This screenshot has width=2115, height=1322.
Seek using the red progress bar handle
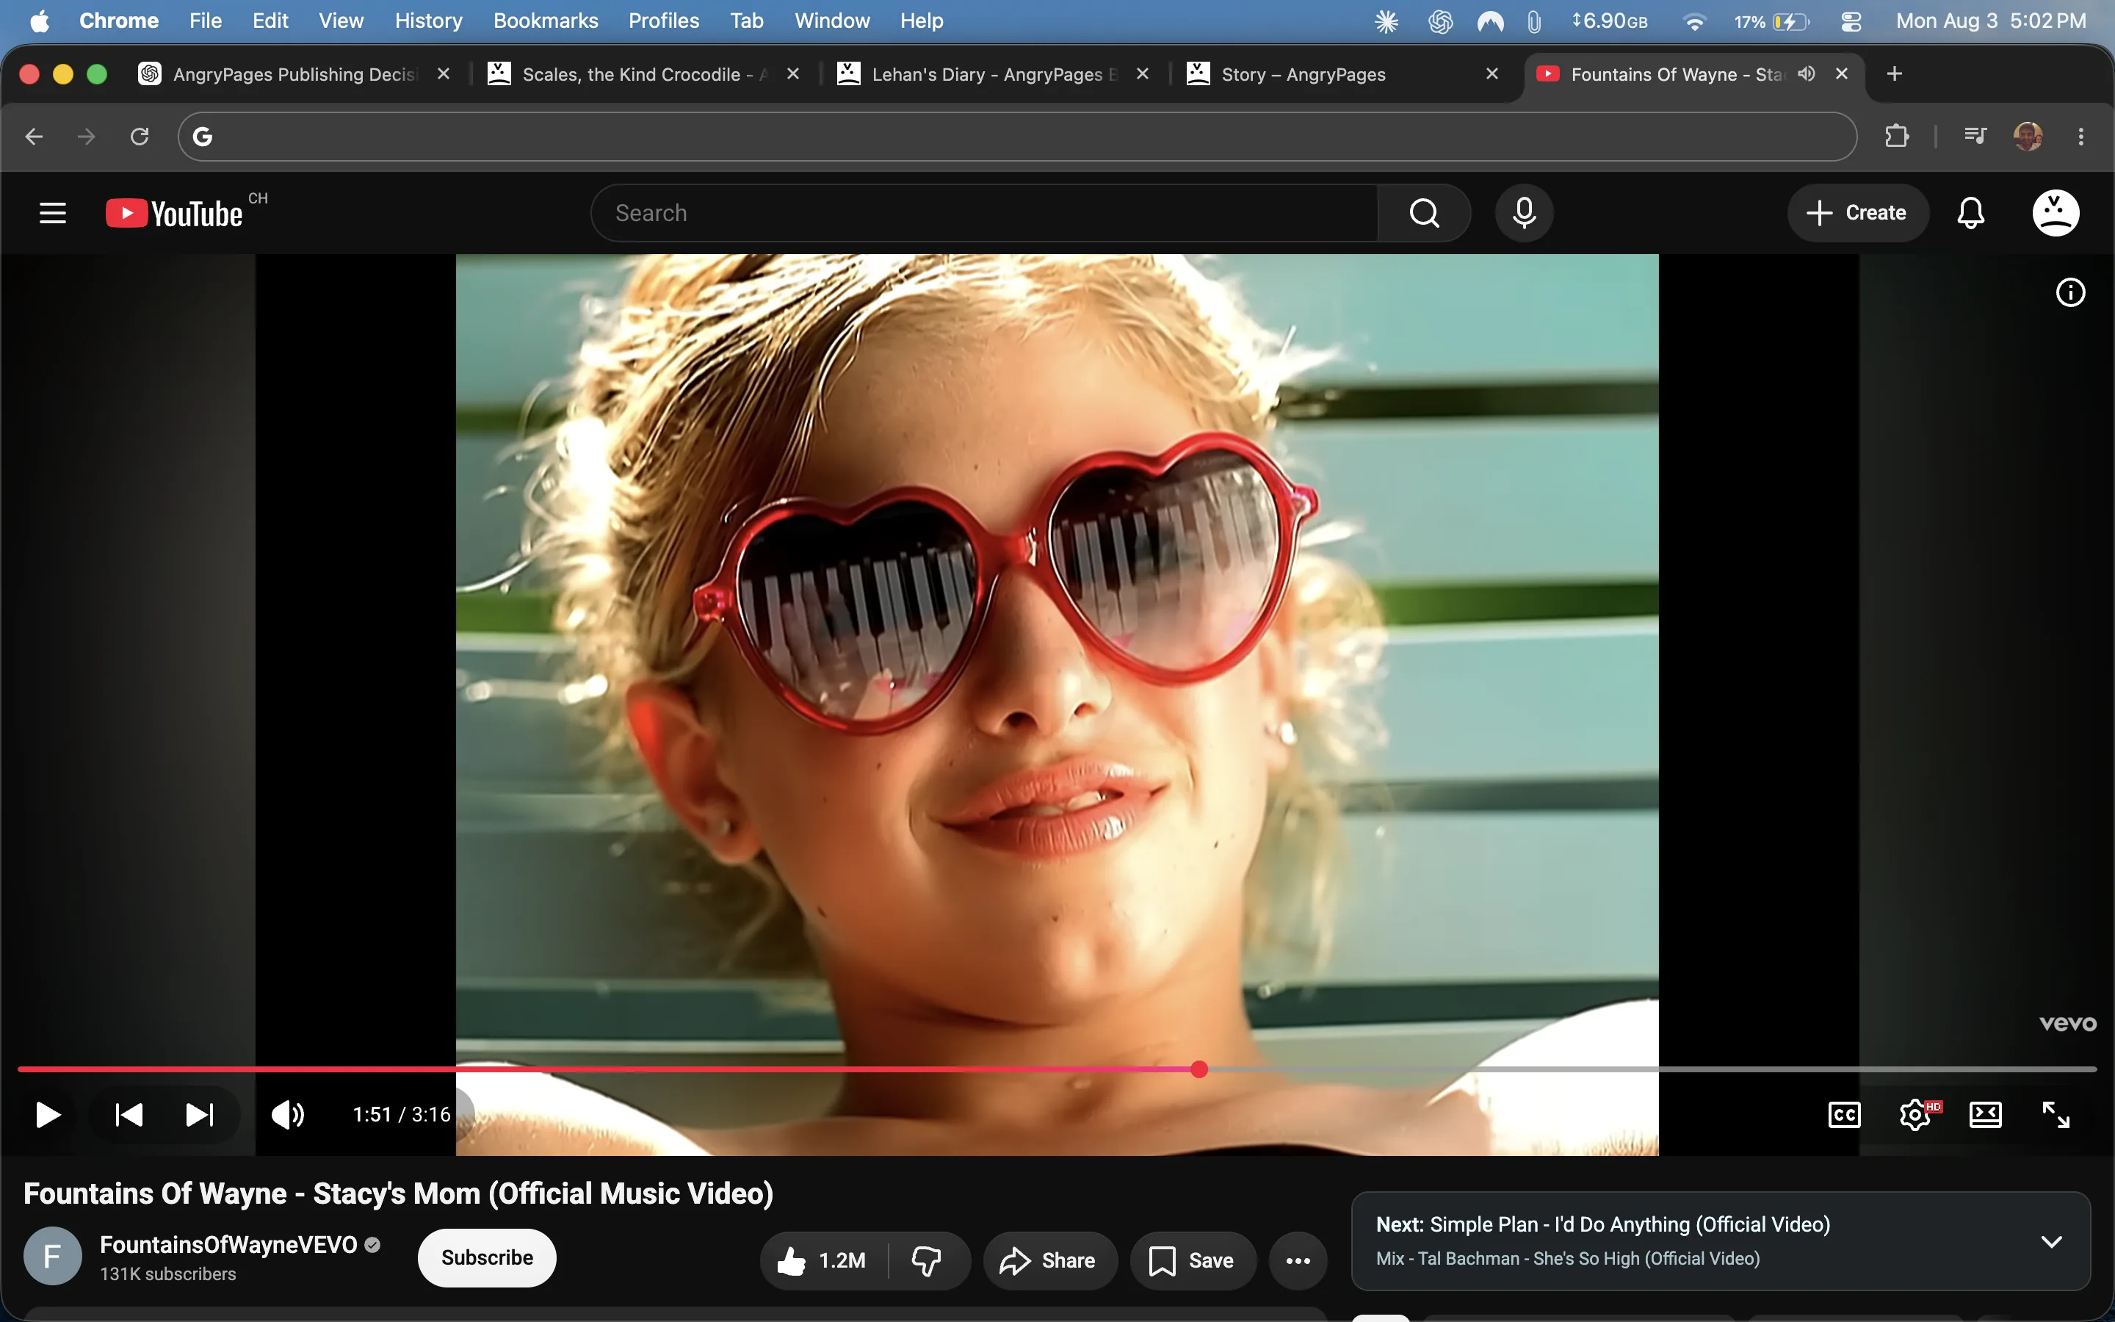pyautogui.click(x=1199, y=1069)
